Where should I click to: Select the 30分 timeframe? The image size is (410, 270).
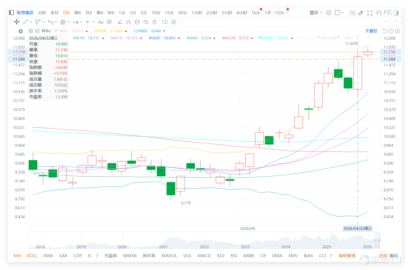coord(182,13)
